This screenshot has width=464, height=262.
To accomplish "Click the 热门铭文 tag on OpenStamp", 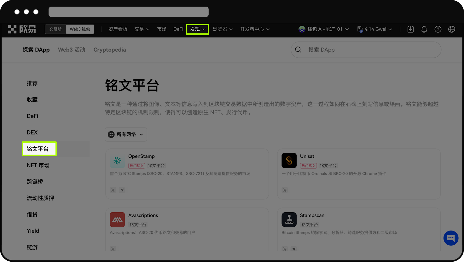I will pyautogui.click(x=136, y=166).
